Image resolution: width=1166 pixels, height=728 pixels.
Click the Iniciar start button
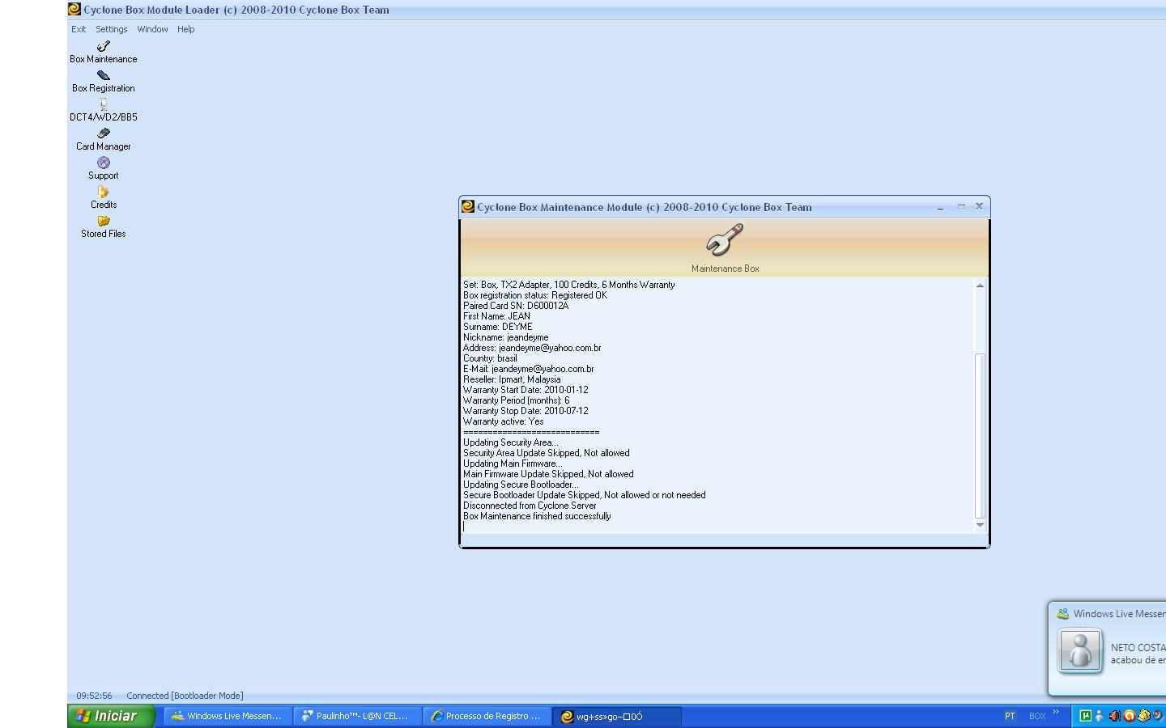click(112, 716)
